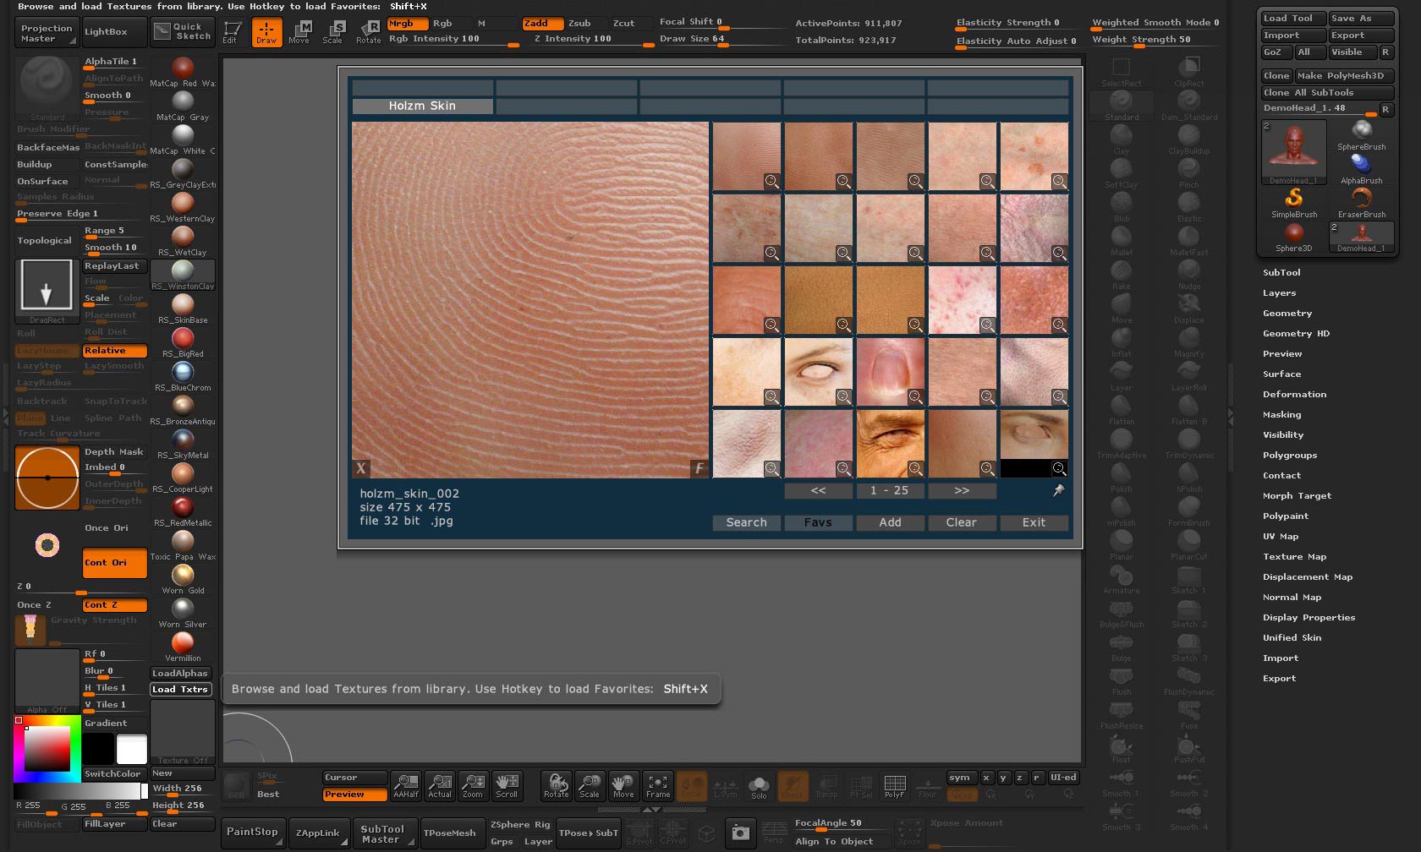Open the SubTool palette section

(1281, 273)
